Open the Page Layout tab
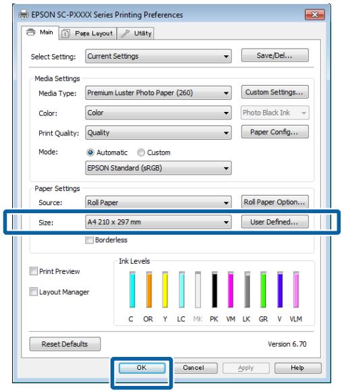Viewport: 342px width, 392px height. 88,33
